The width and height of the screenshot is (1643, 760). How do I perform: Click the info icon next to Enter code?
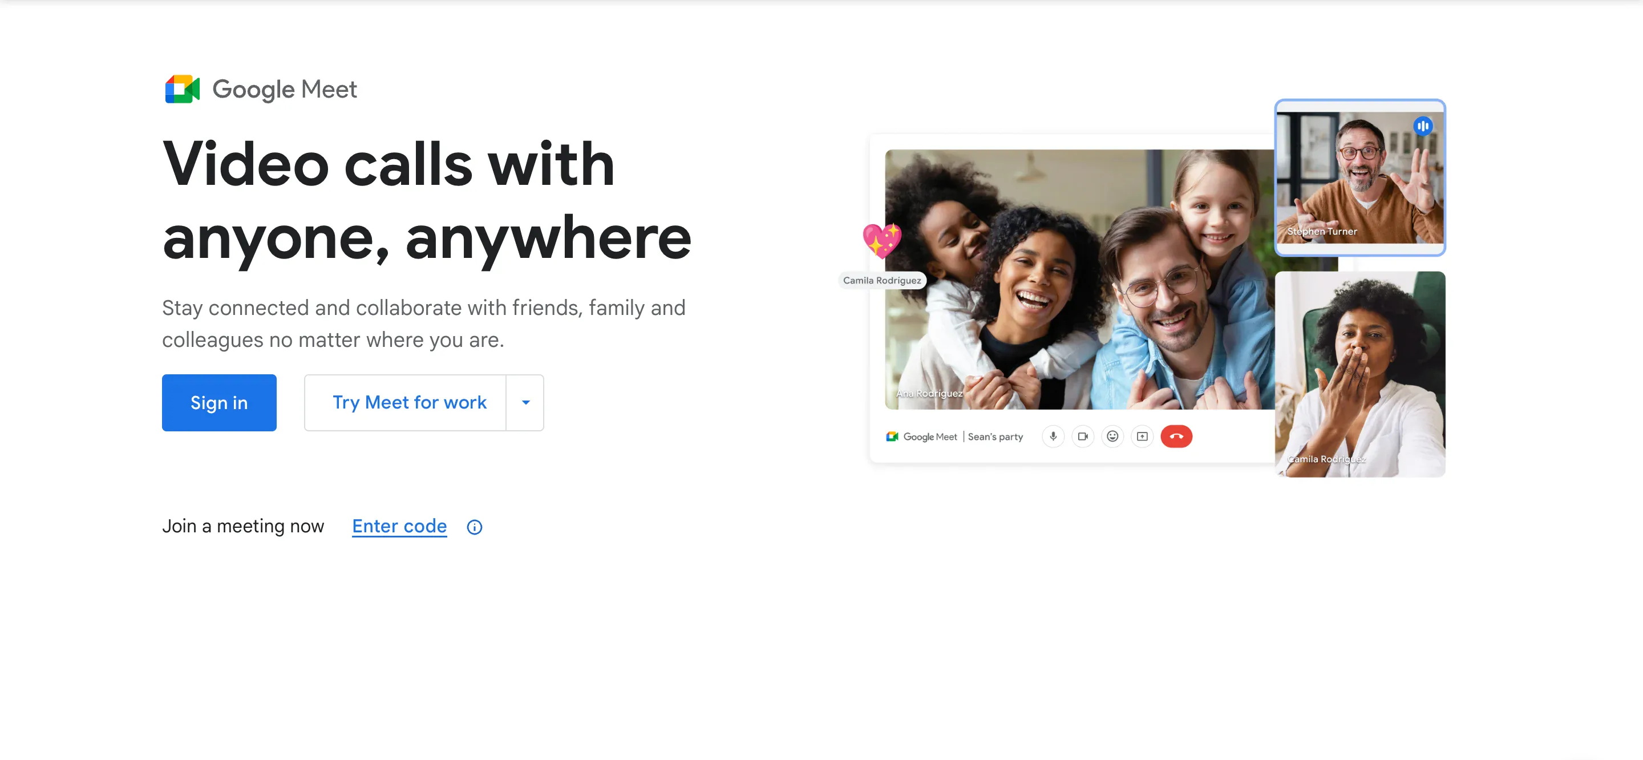474,527
